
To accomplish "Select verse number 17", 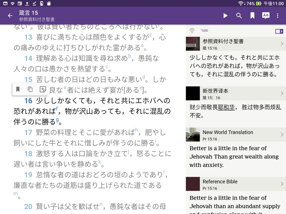I will [x=28, y=132].
